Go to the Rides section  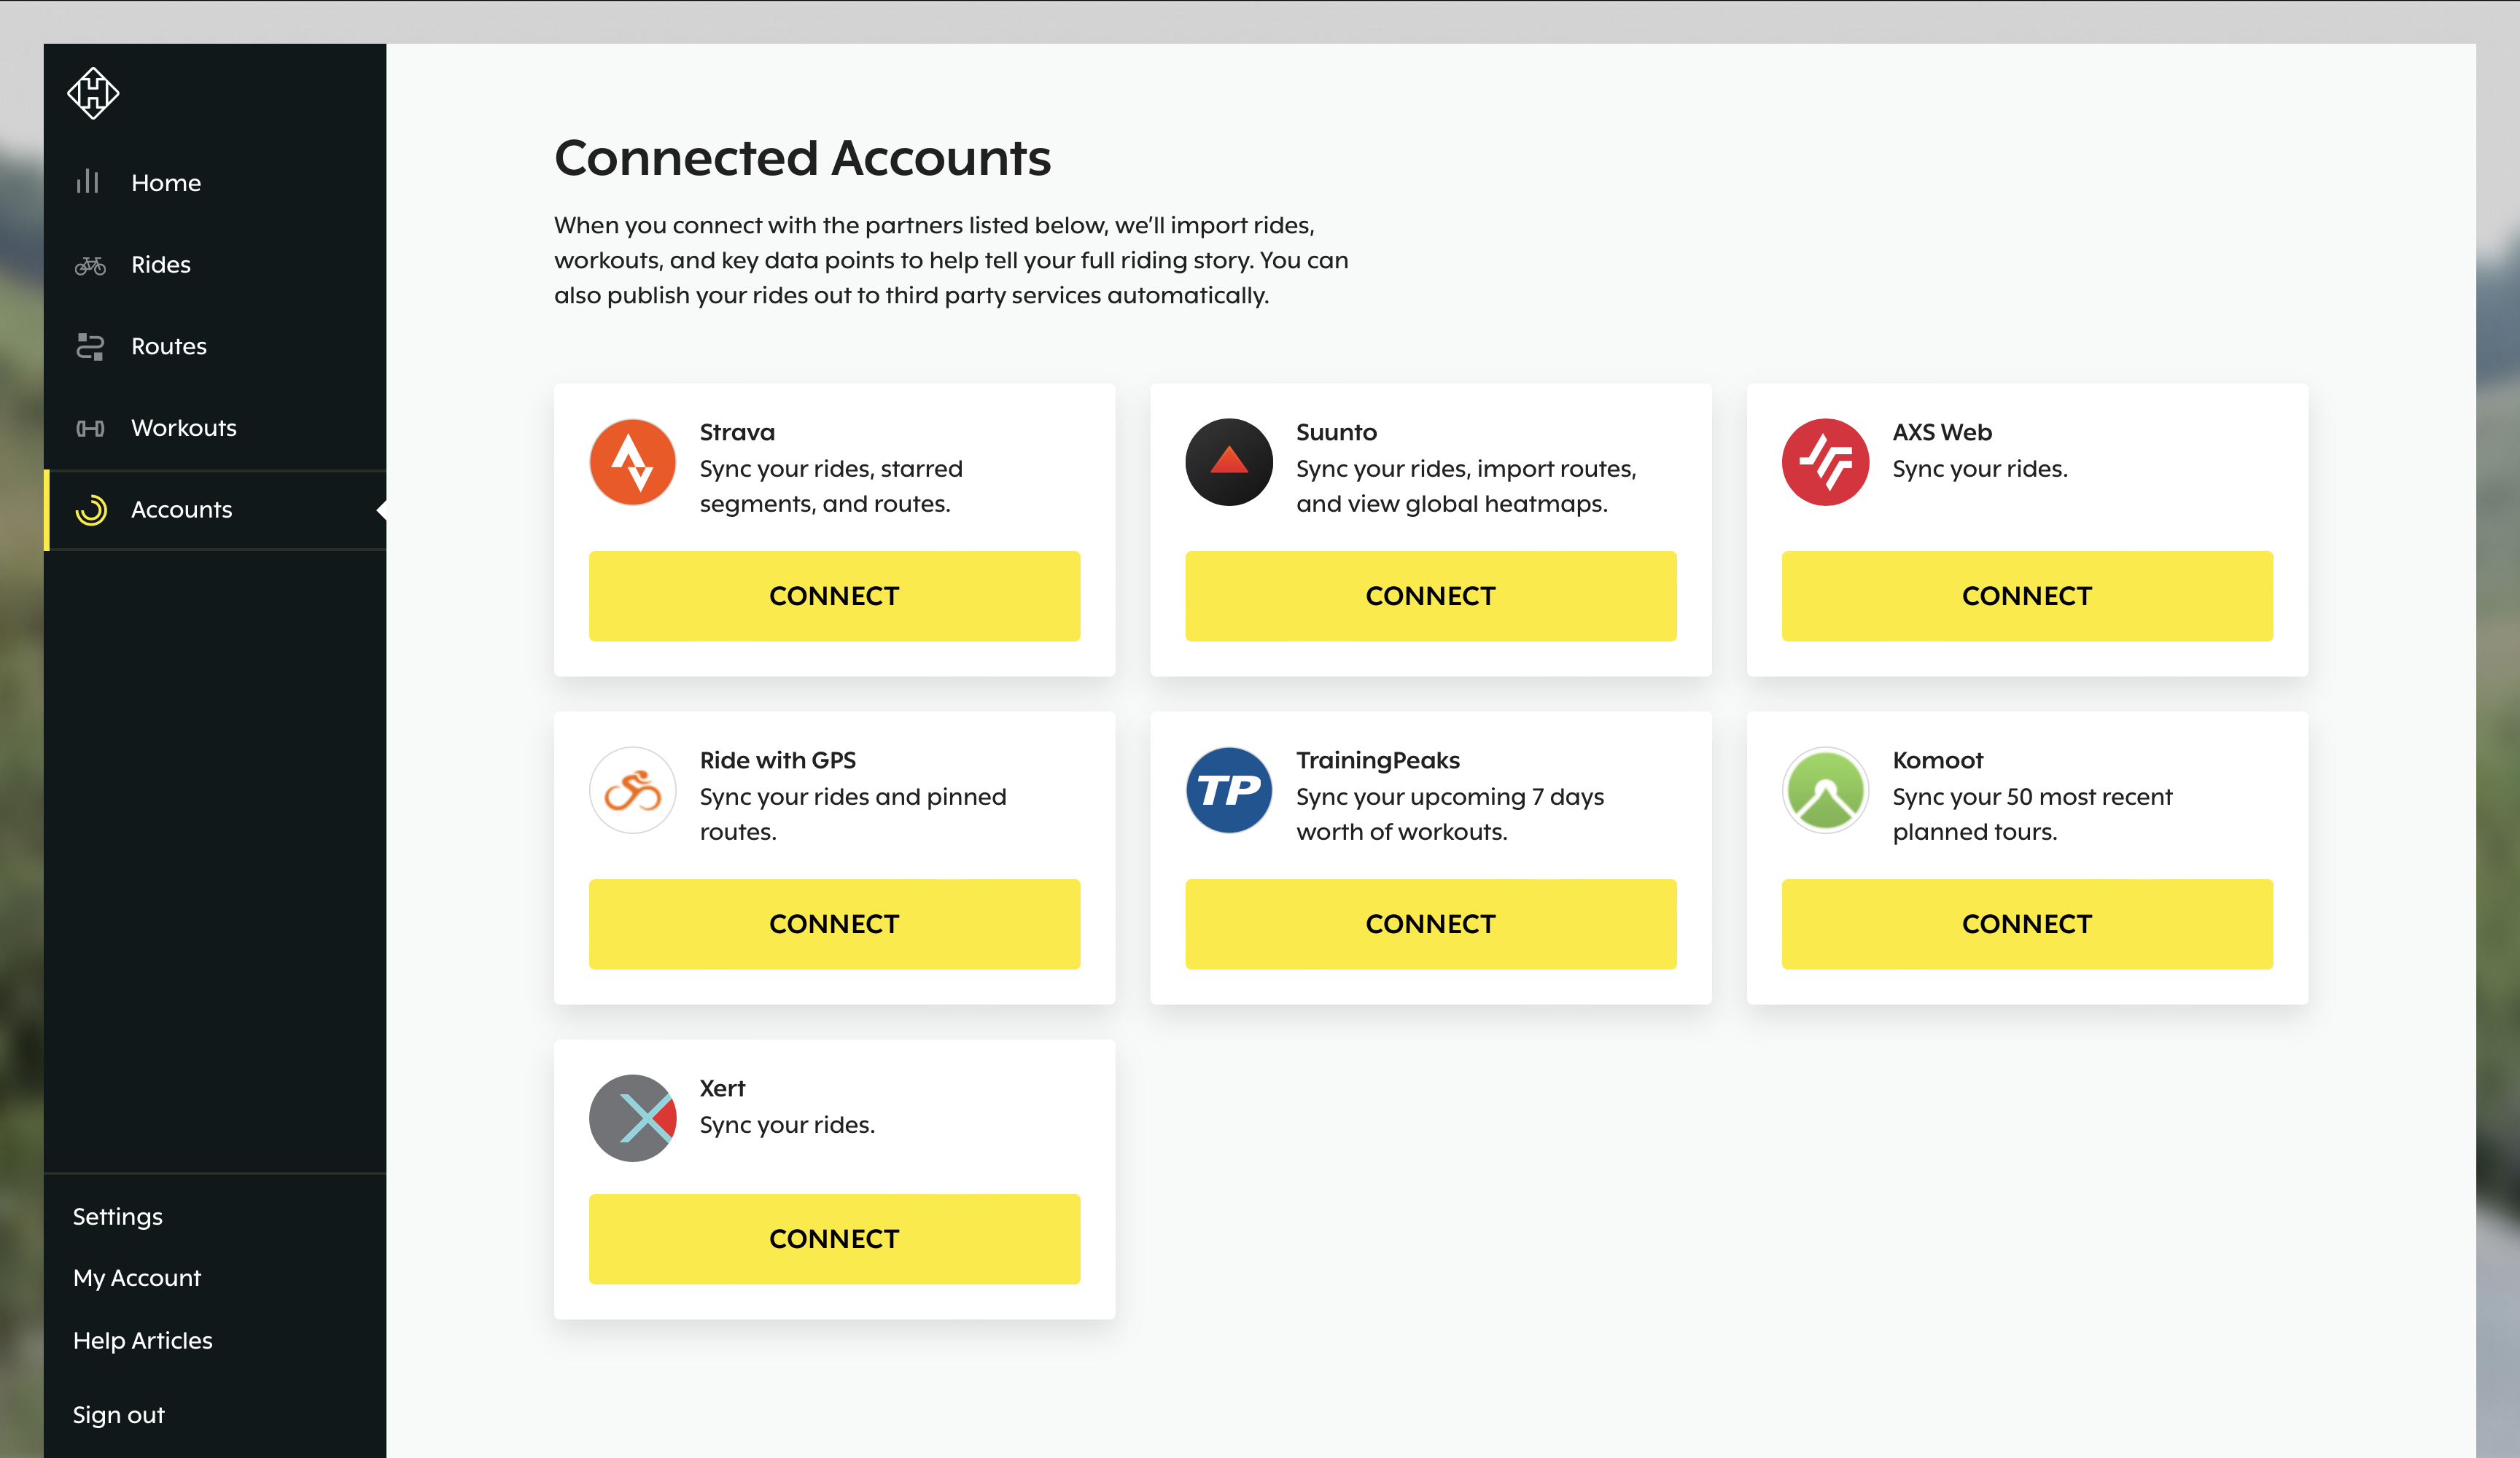pyautogui.click(x=160, y=265)
